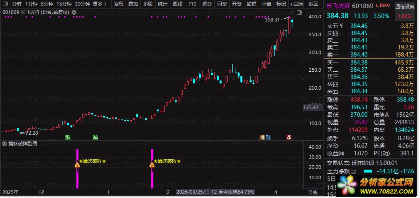Click the L margin tag icon

[x=377, y=6]
